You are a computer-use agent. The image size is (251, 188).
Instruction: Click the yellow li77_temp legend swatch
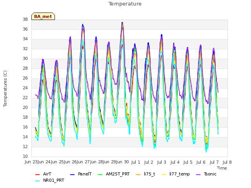click(x=164, y=175)
